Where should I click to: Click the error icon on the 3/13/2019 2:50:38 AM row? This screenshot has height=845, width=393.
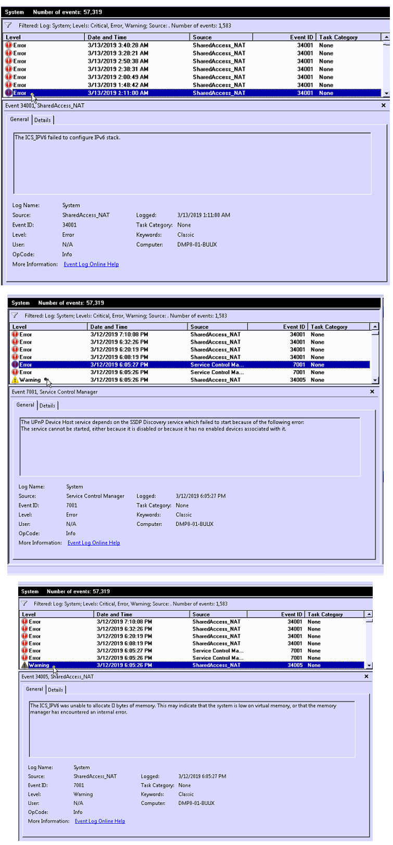tap(8, 61)
